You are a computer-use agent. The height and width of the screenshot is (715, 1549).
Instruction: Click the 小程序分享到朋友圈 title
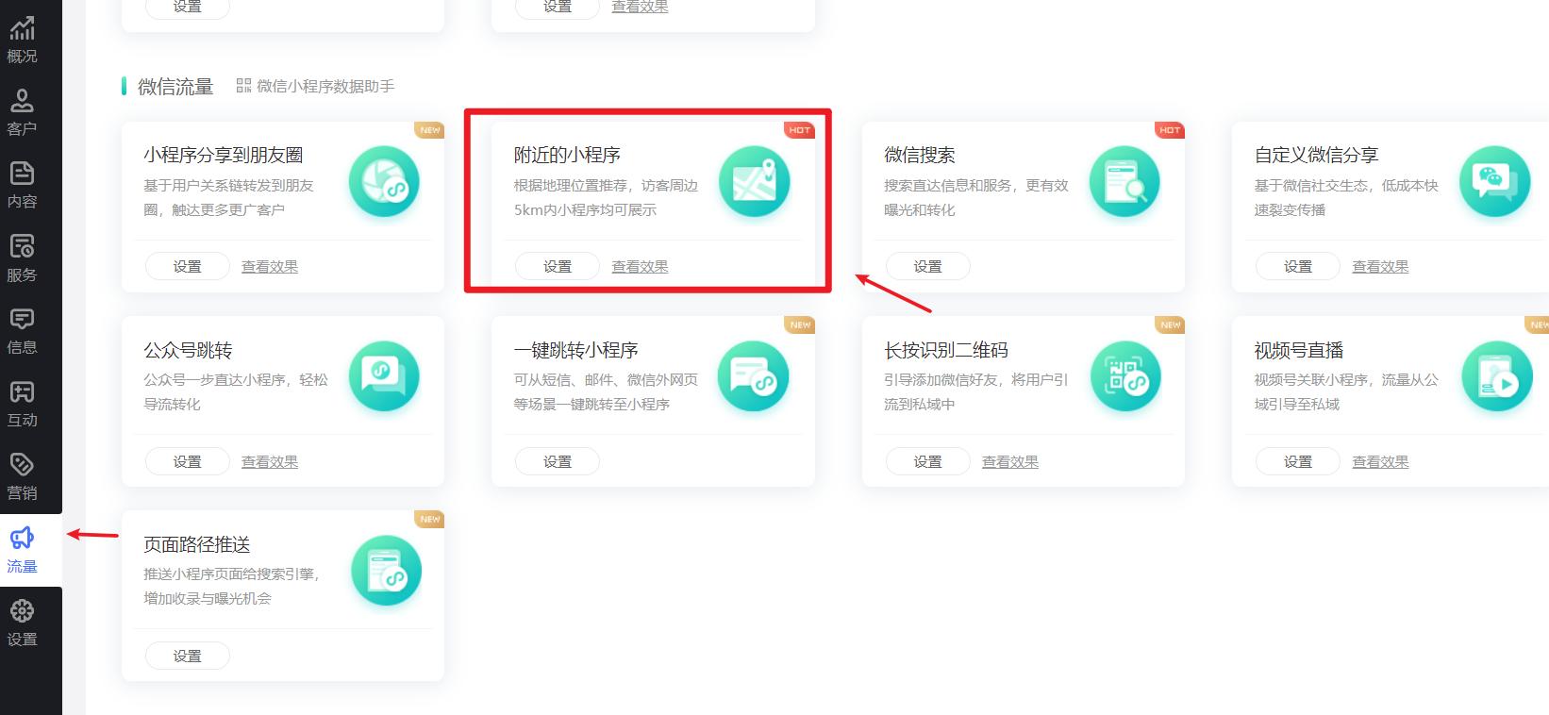(224, 155)
